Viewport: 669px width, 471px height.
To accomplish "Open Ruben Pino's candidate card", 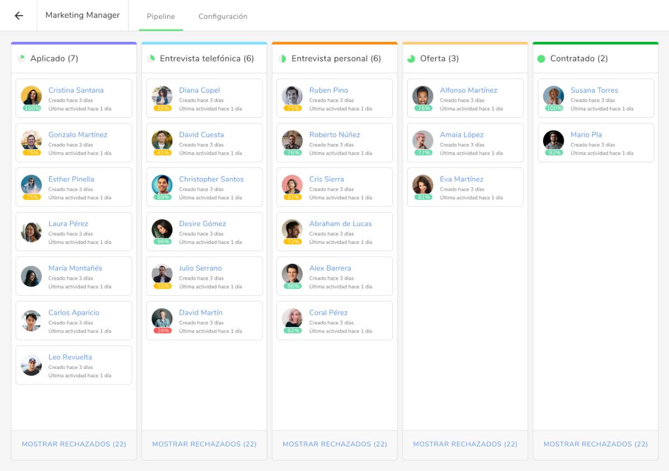I will point(334,97).
